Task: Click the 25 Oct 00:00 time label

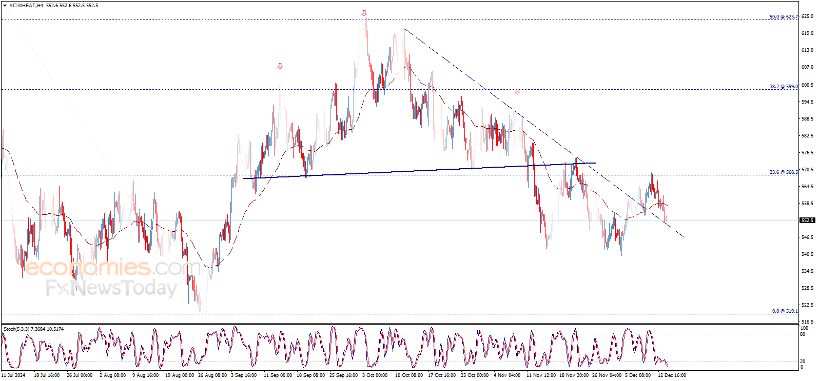Action: (x=475, y=375)
